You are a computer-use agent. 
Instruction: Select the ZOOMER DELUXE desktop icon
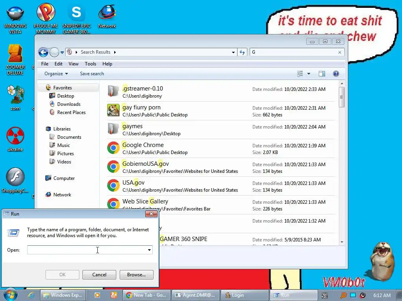(x=15, y=60)
